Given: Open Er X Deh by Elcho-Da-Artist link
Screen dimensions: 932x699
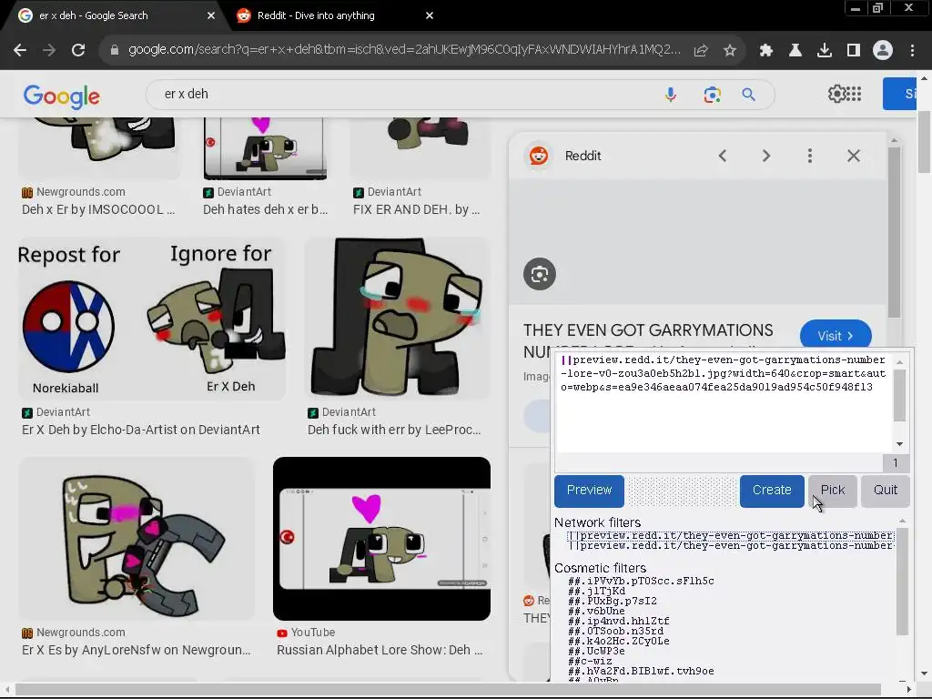Looking at the screenshot, I should (141, 430).
